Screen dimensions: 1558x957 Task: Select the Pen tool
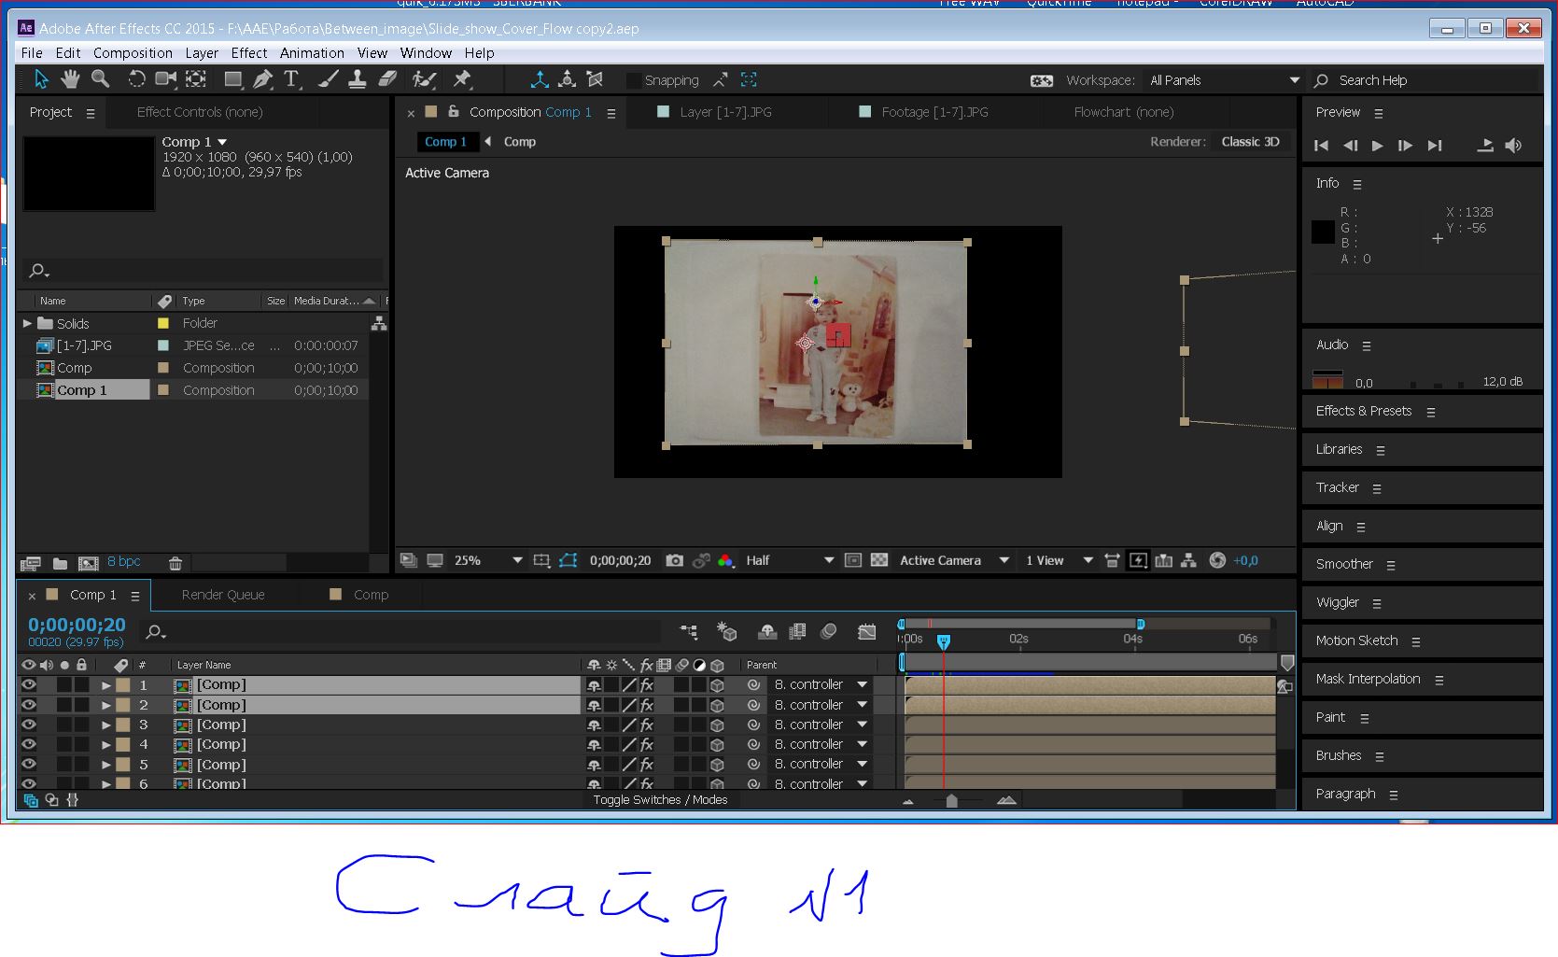[262, 79]
